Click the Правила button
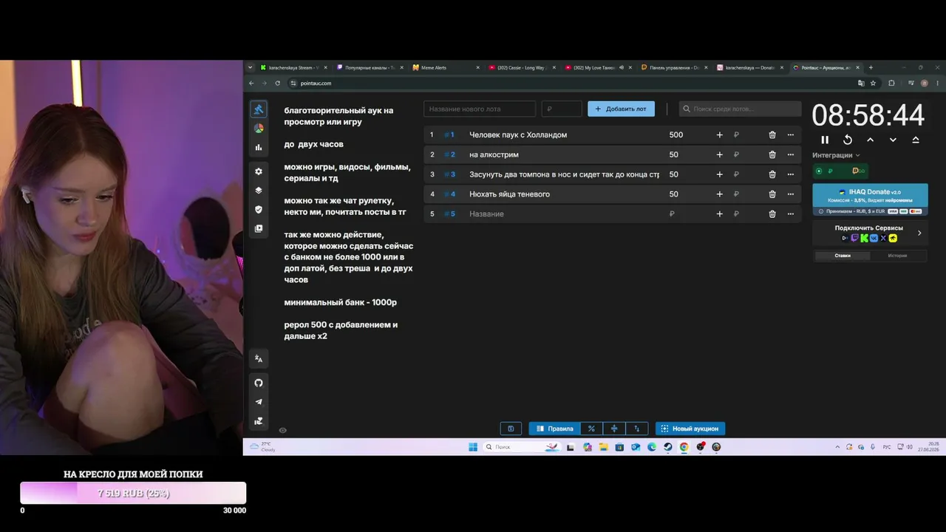This screenshot has height=532, width=946. coord(554,429)
